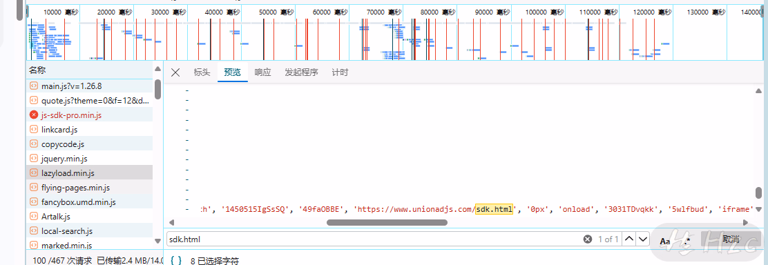The width and height of the screenshot is (768, 265).
Task: Open the 响应 tab
Action: click(x=262, y=72)
